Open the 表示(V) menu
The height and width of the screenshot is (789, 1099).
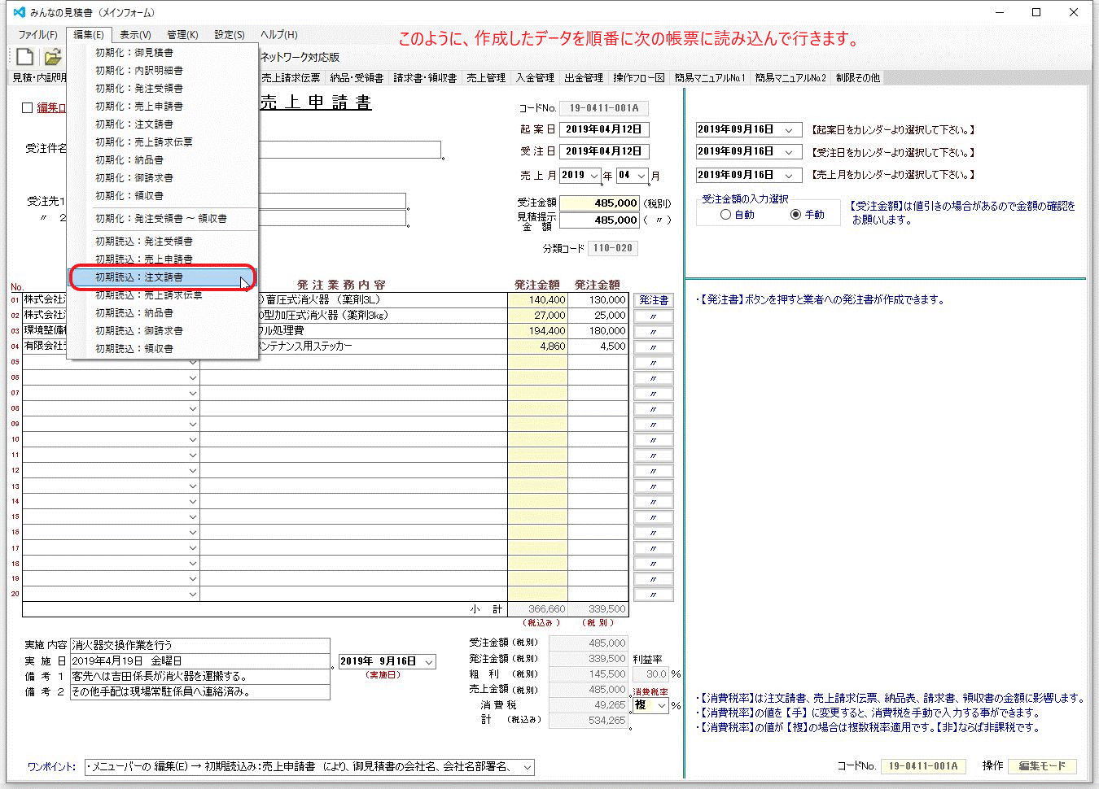[x=135, y=35]
